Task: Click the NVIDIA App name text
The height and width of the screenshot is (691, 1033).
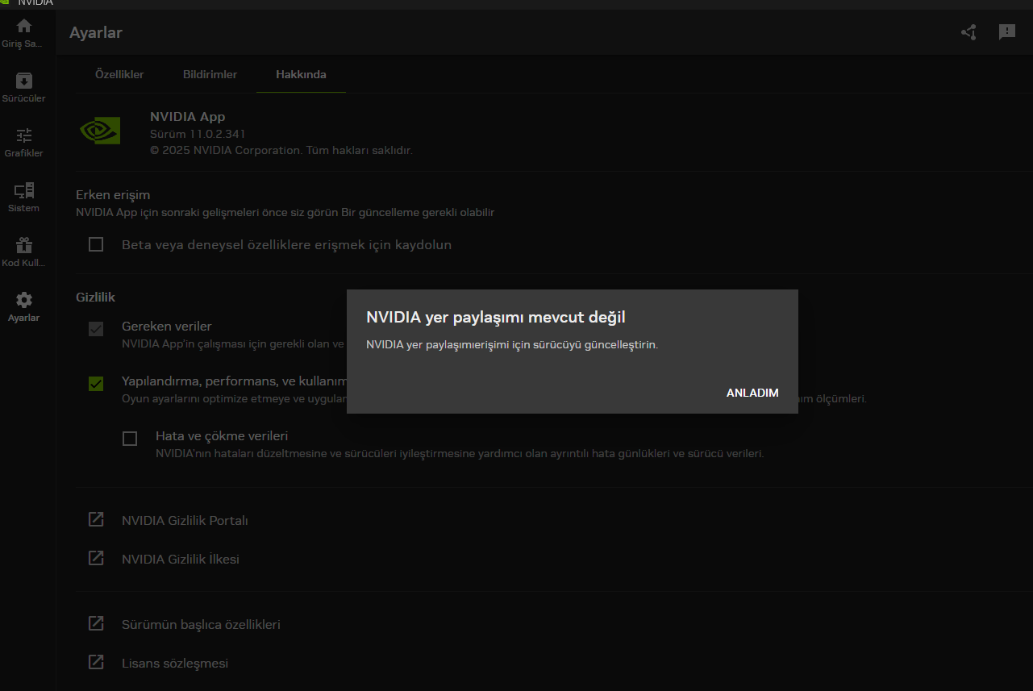Action: tap(188, 117)
